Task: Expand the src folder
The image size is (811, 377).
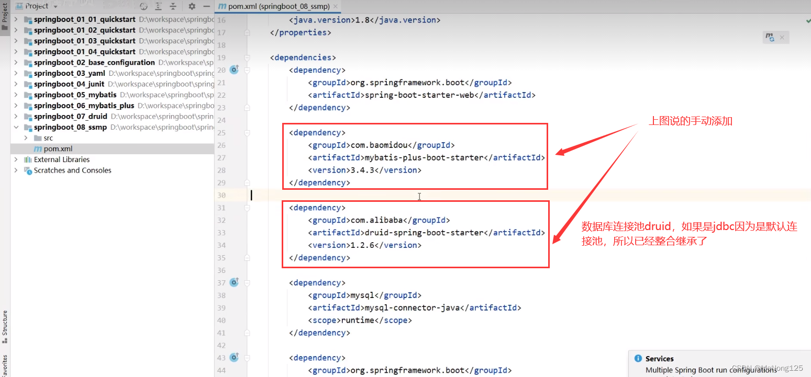Action: (x=26, y=138)
